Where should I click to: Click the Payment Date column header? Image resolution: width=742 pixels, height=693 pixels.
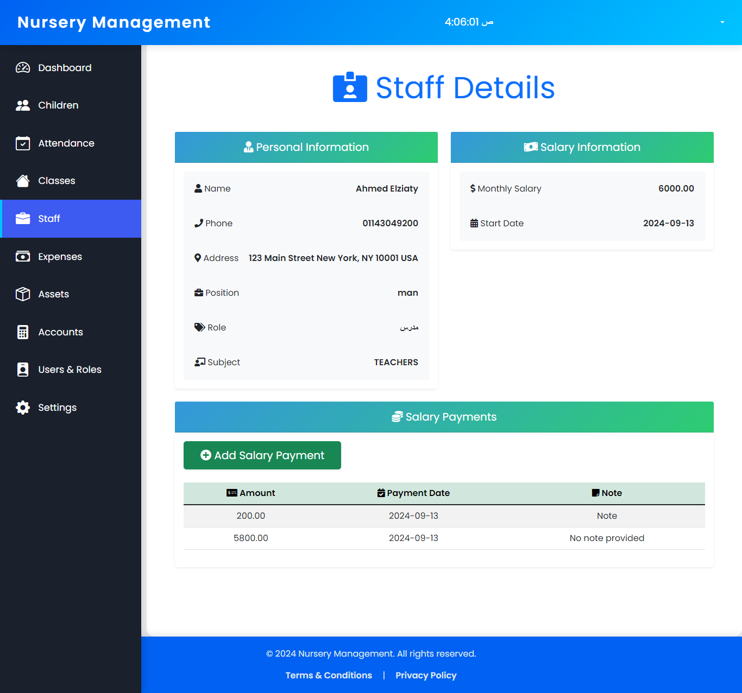(413, 493)
